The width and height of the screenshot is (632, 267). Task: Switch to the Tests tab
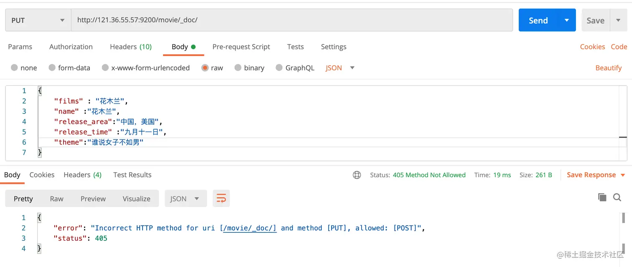296,47
